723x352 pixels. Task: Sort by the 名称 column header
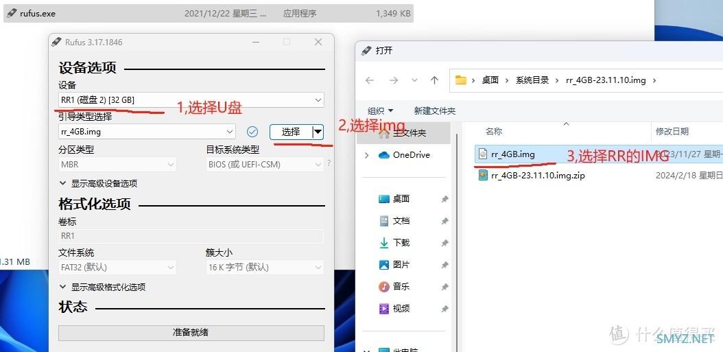click(x=494, y=132)
